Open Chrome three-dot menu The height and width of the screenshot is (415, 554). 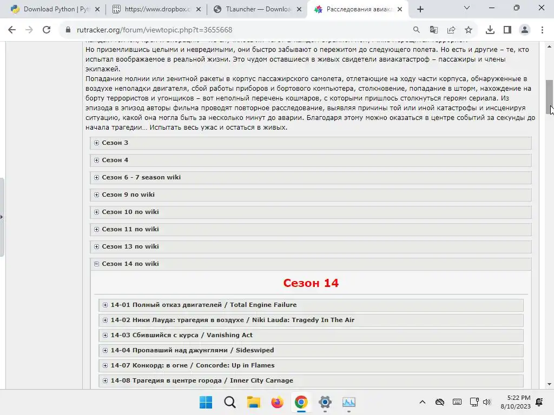(x=542, y=30)
